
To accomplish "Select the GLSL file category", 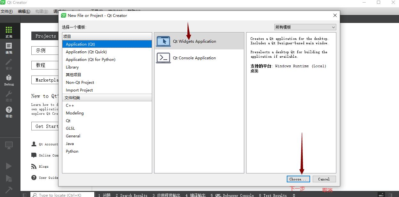I will [x=107, y=128].
